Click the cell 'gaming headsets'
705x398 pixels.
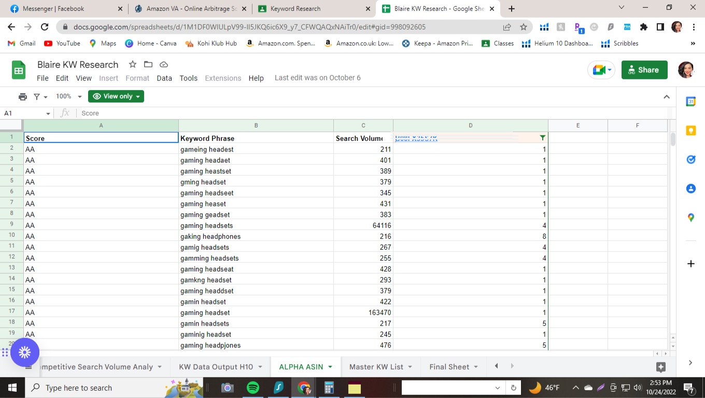point(256,225)
